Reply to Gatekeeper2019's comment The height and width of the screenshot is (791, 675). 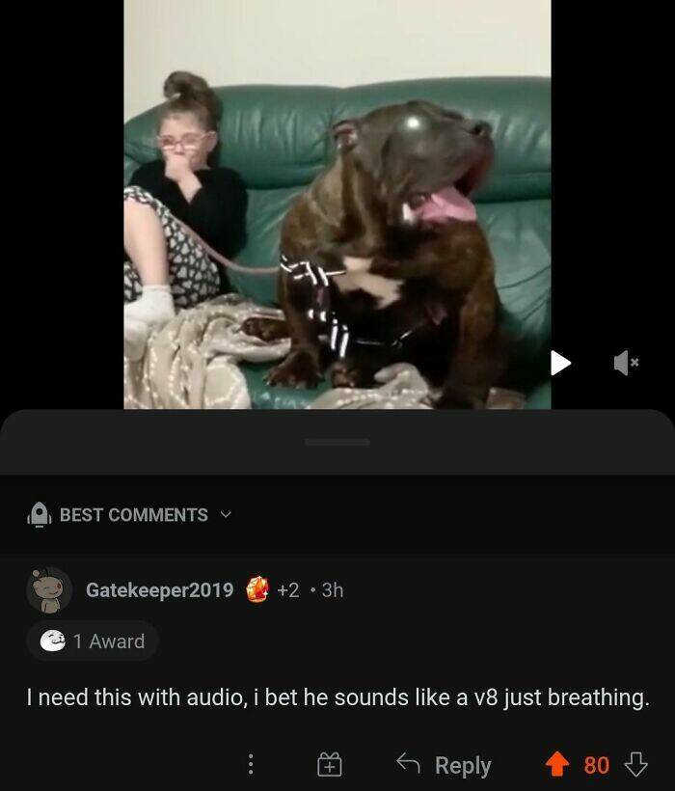click(x=444, y=765)
